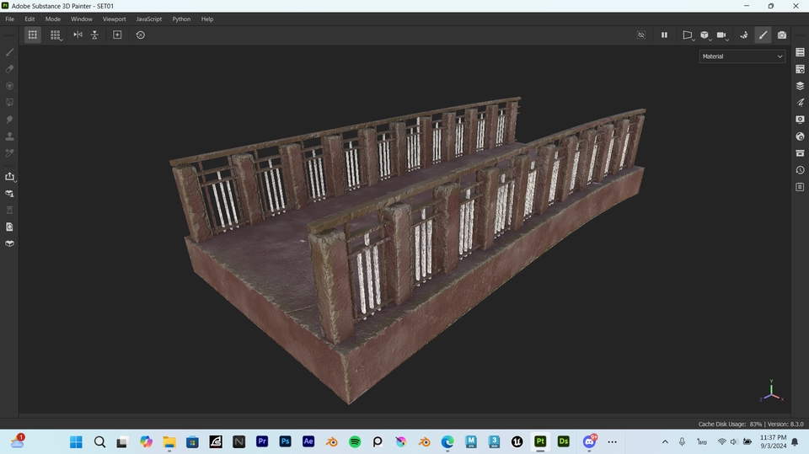Screen dimensions: 809x454
Task: Toggle the hide/isolate selection eye icon
Action: [x=641, y=35]
